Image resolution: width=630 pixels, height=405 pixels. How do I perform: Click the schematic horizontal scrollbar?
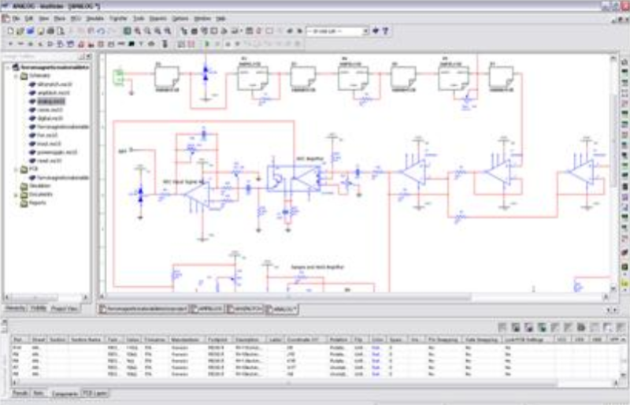point(288,297)
